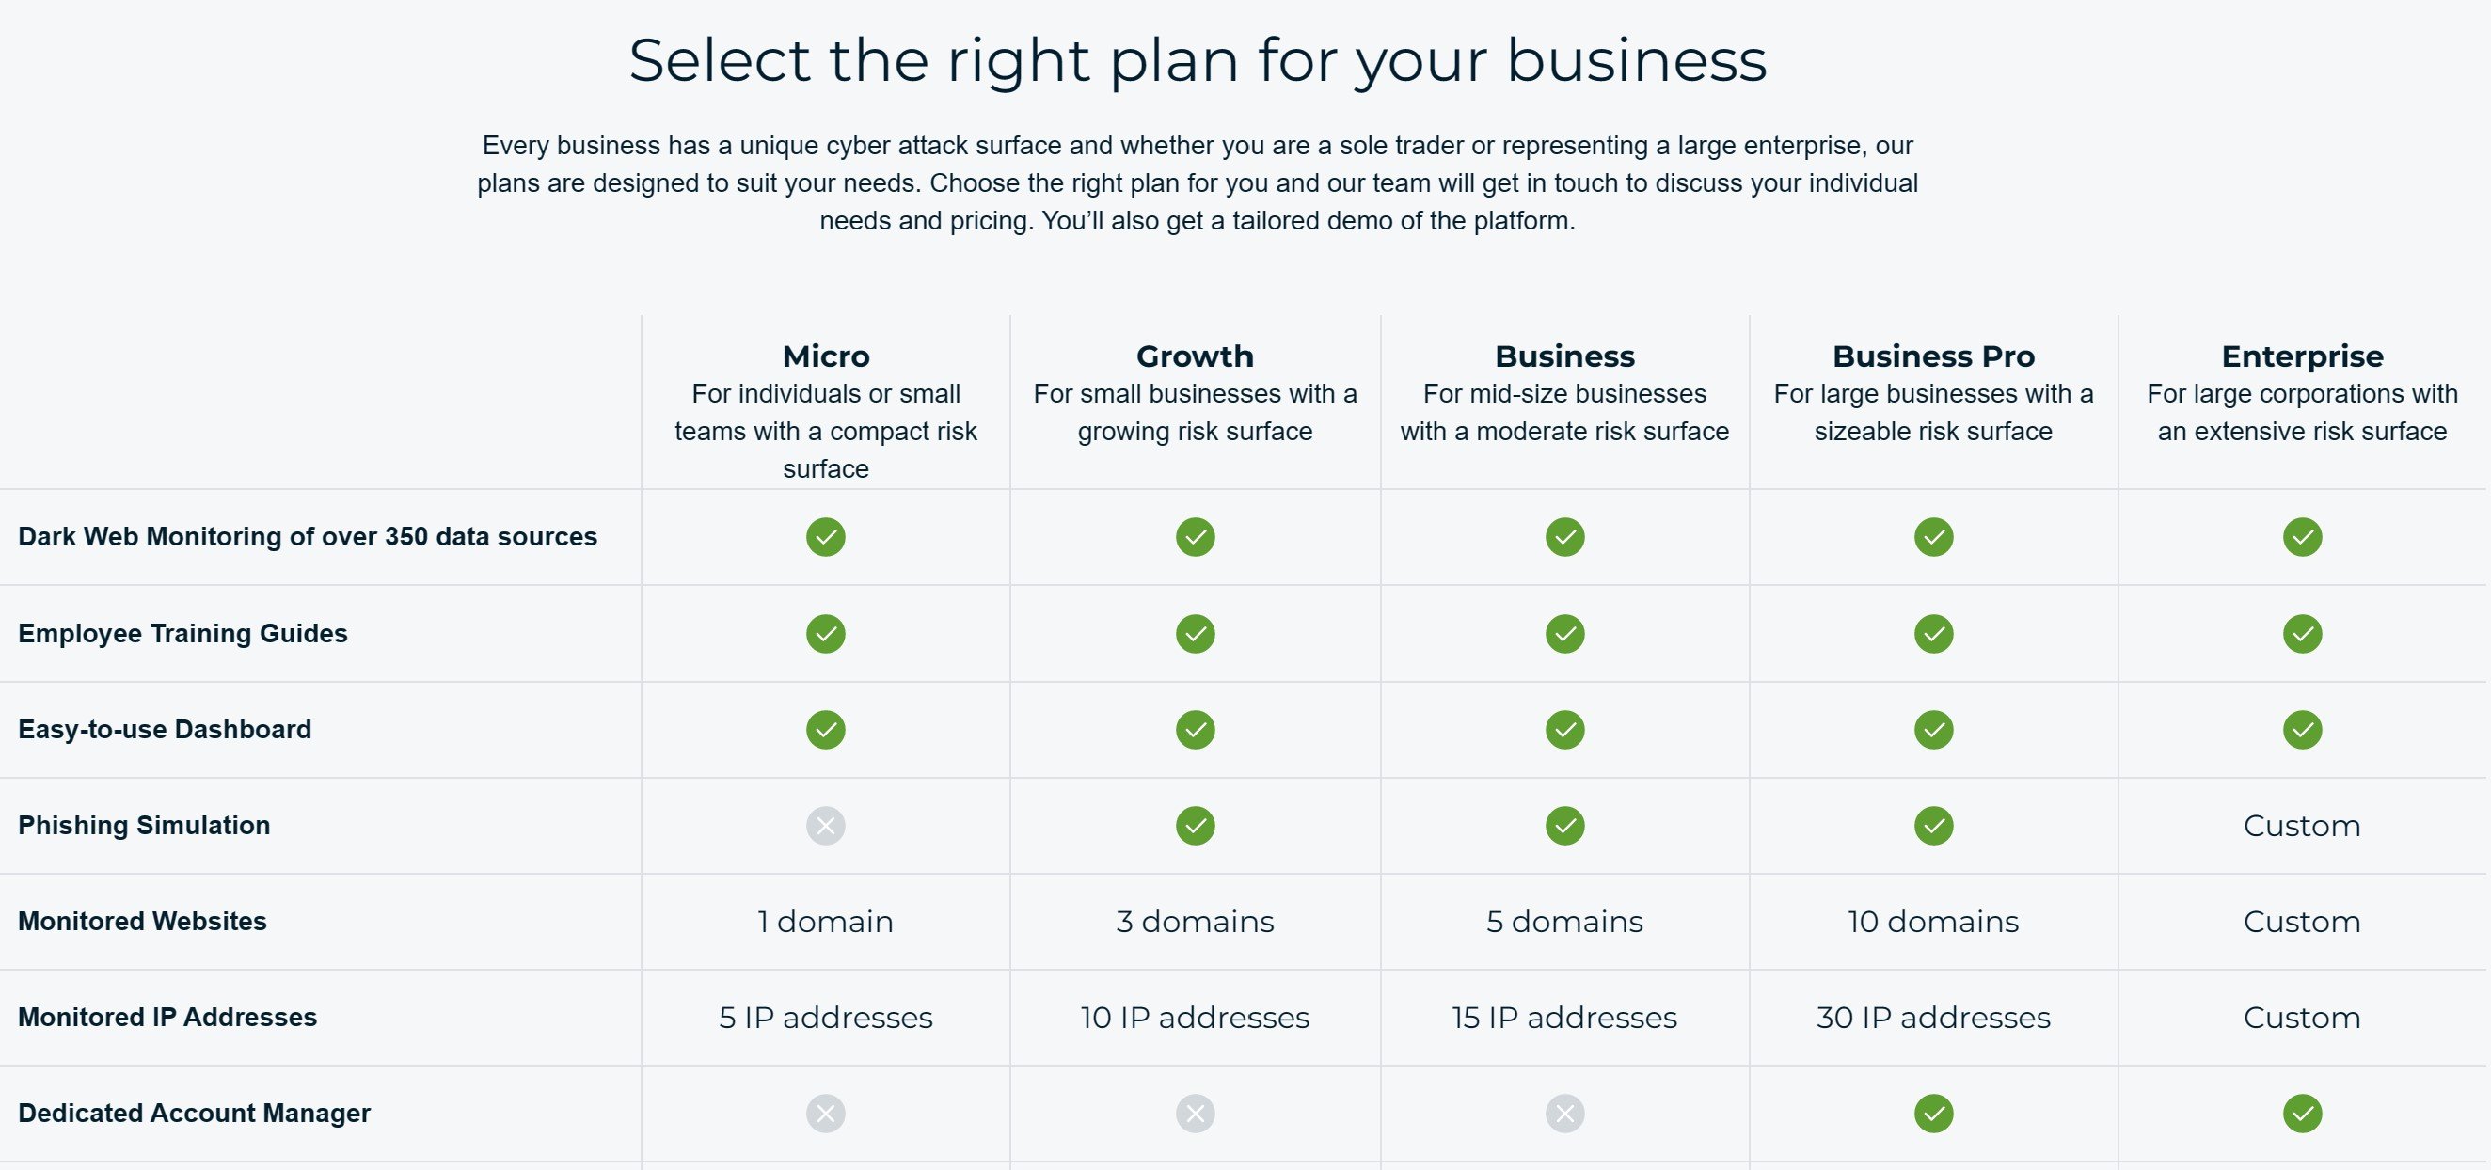The height and width of the screenshot is (1170, 2491).
Task: Click the '10 domains' Business Pro cell
Action: click(1933, 922)
